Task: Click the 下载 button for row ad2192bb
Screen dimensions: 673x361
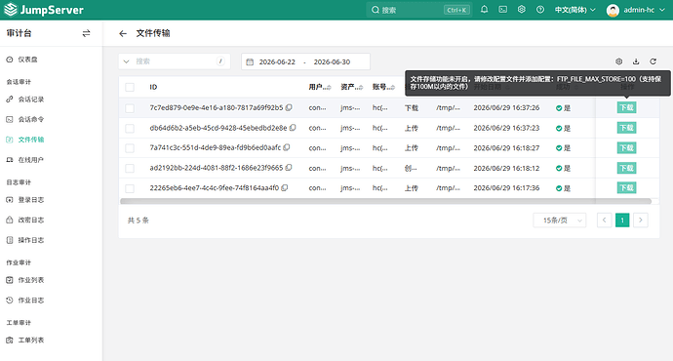Action: click(626, 168)
